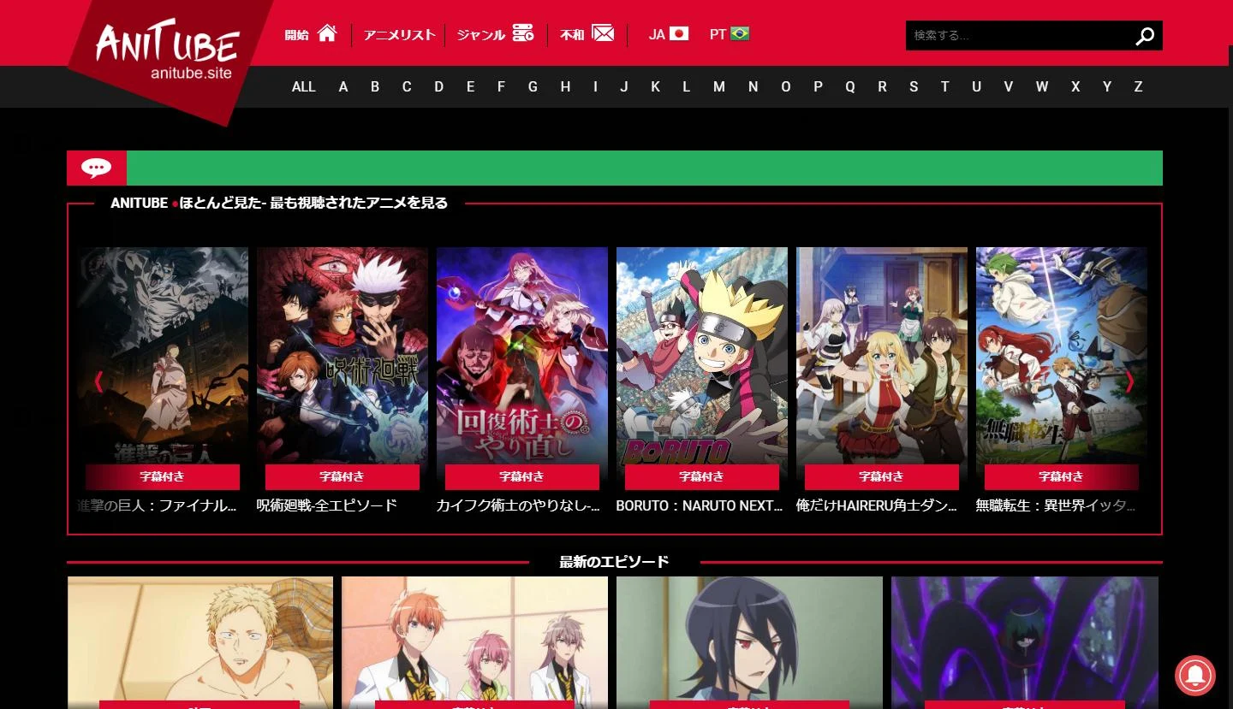
Task: Open the 不和 menu label
Action: (x=572, y=35)
